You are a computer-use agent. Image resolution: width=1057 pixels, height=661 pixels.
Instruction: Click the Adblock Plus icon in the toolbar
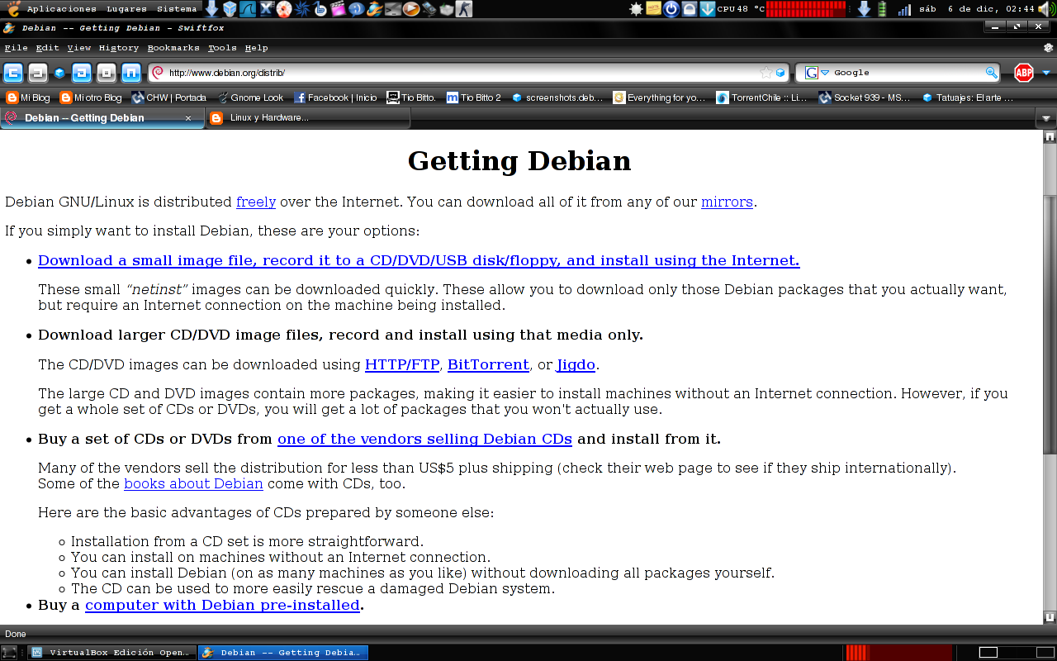(x=1022, y=72)
